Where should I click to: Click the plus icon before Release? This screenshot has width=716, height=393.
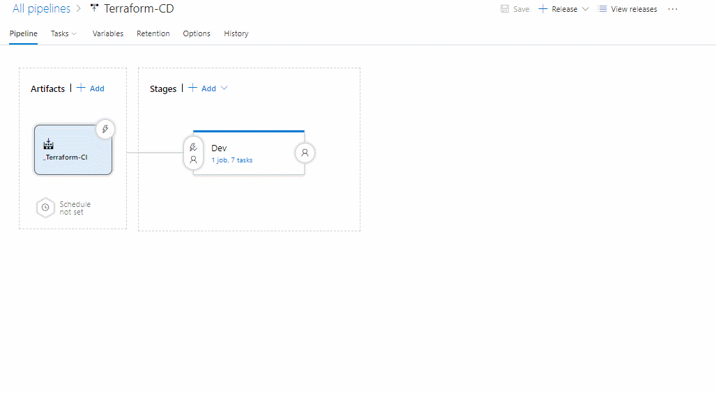(x=543, y=8)
